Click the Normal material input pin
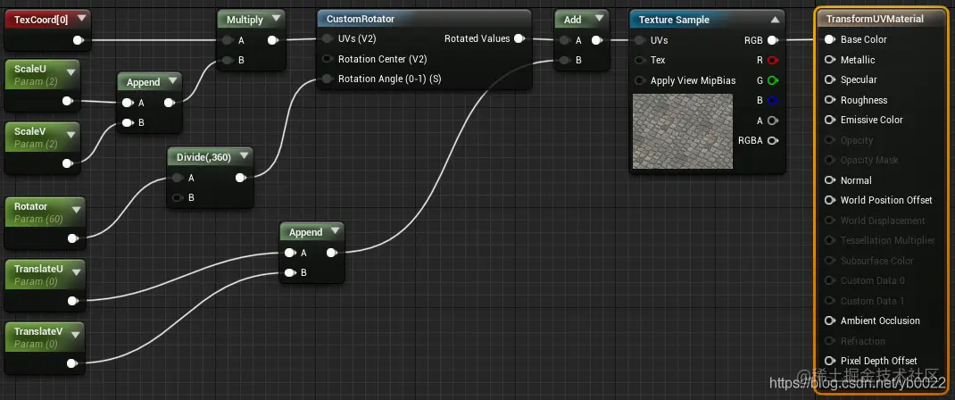Viewport: 955px width, 400px height. click(x=829, y=180)
